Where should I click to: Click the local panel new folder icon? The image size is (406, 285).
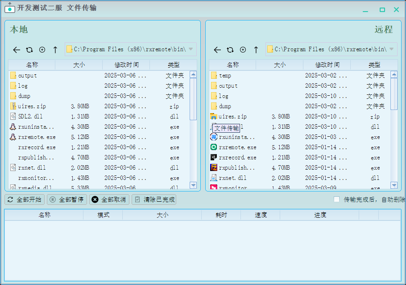point(42,50)
